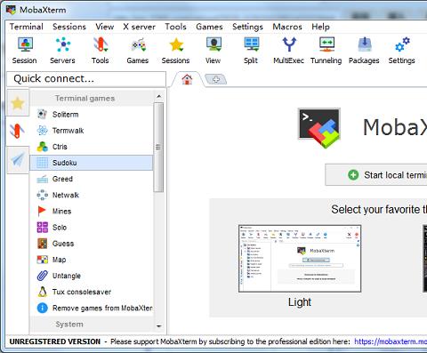Open the Games menu
This screenshot has width=427, height=353.
pos(209,27)
